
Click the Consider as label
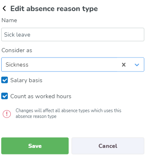(x=17, y=50)
